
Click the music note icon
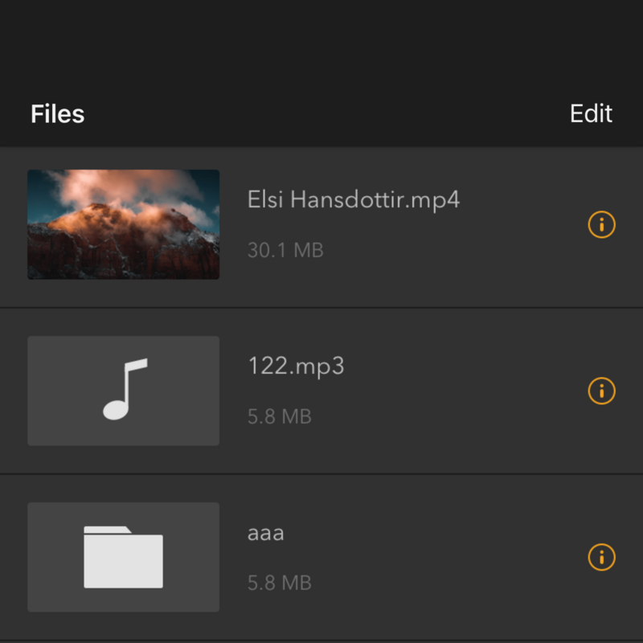pos(124,390)
